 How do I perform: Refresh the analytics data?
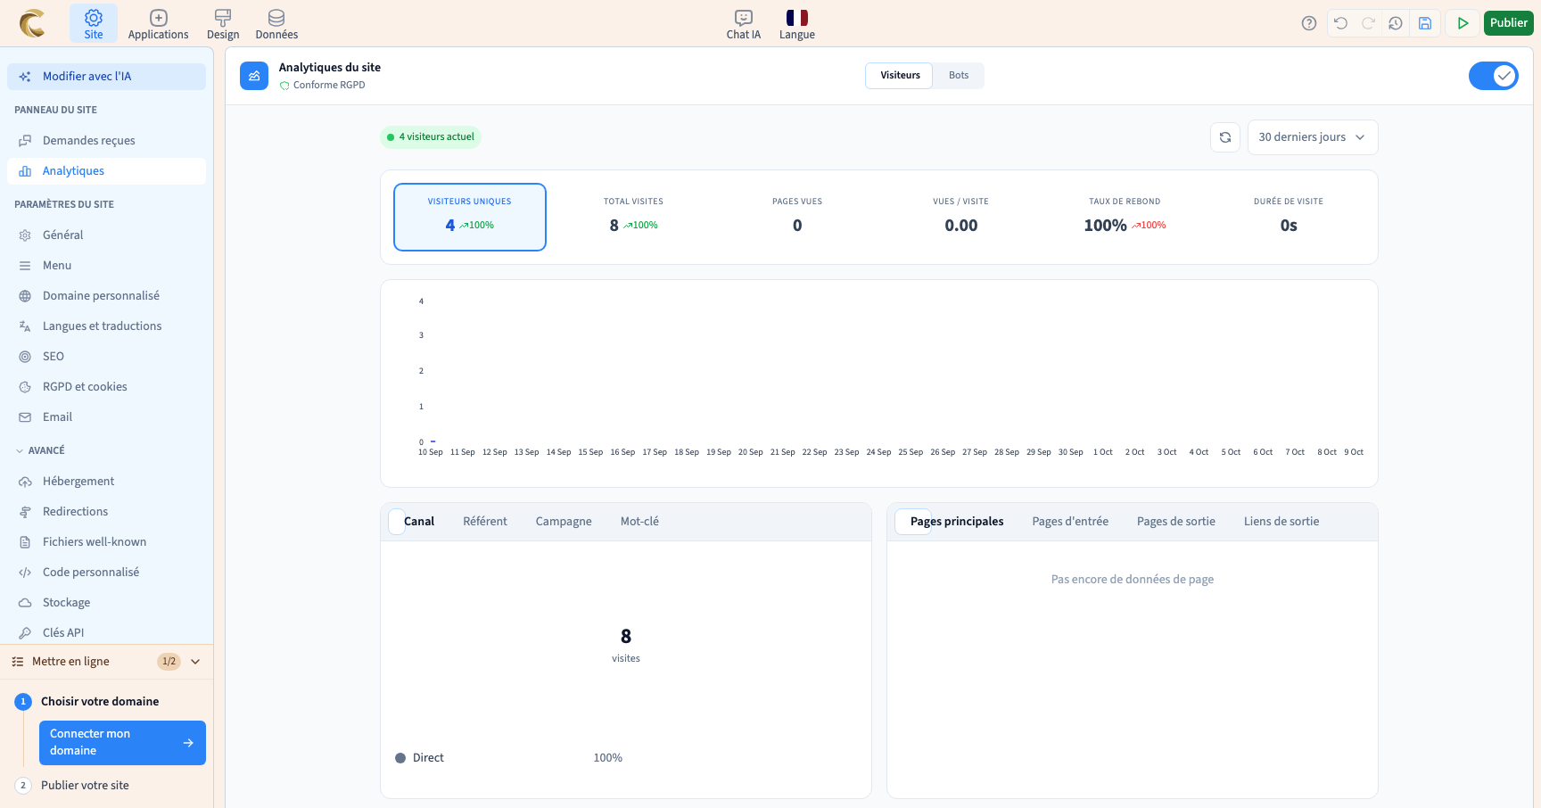pos(1225,137)
